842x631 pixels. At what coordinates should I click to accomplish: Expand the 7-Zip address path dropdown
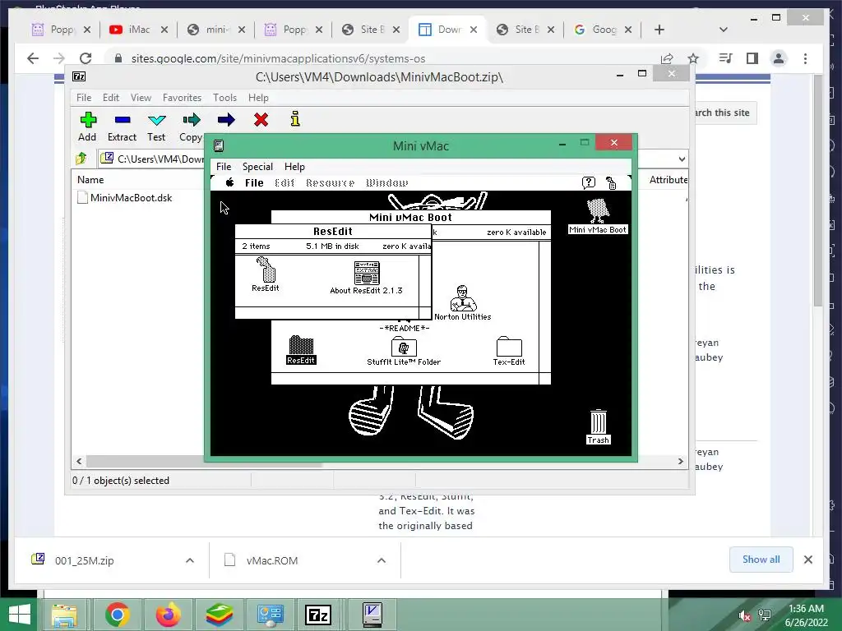pos(682,159)
